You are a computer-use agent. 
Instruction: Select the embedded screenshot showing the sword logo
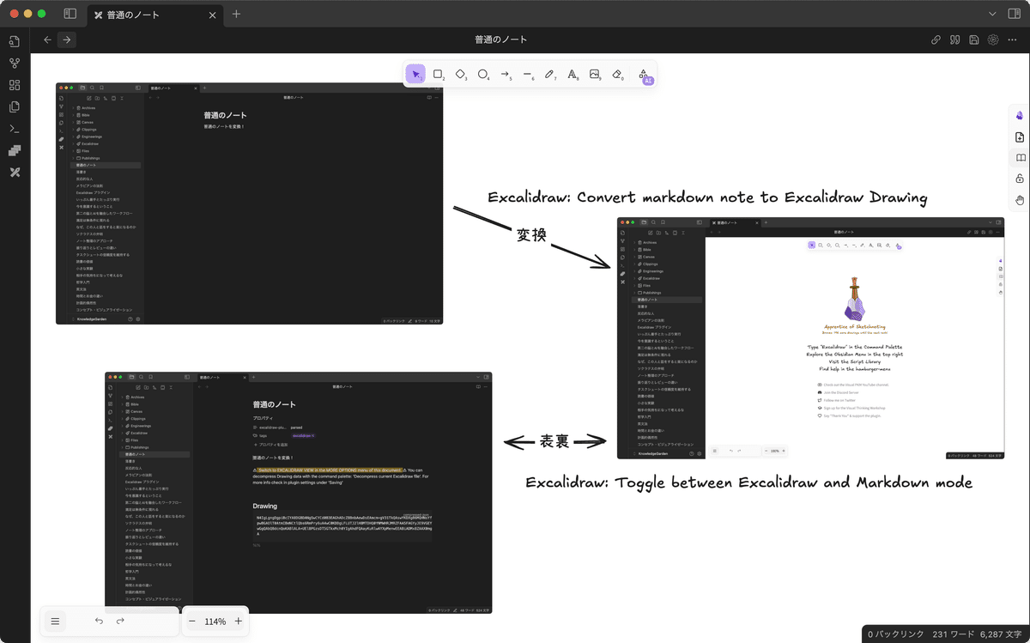pos(810,338)
